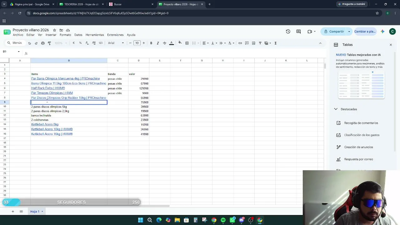Close the Tablas side panel

point(391,45)
